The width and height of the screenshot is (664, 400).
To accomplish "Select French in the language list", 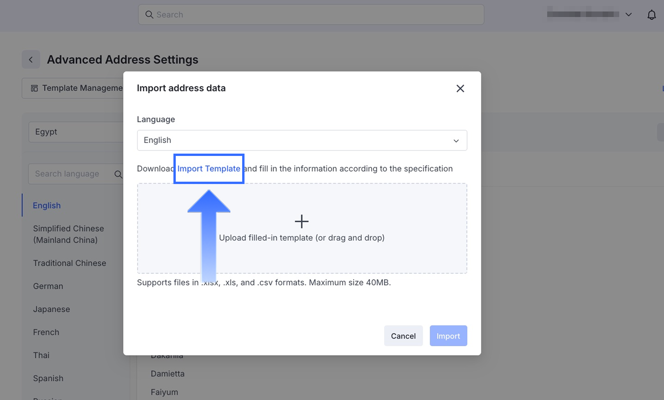I will pos(46,332).
